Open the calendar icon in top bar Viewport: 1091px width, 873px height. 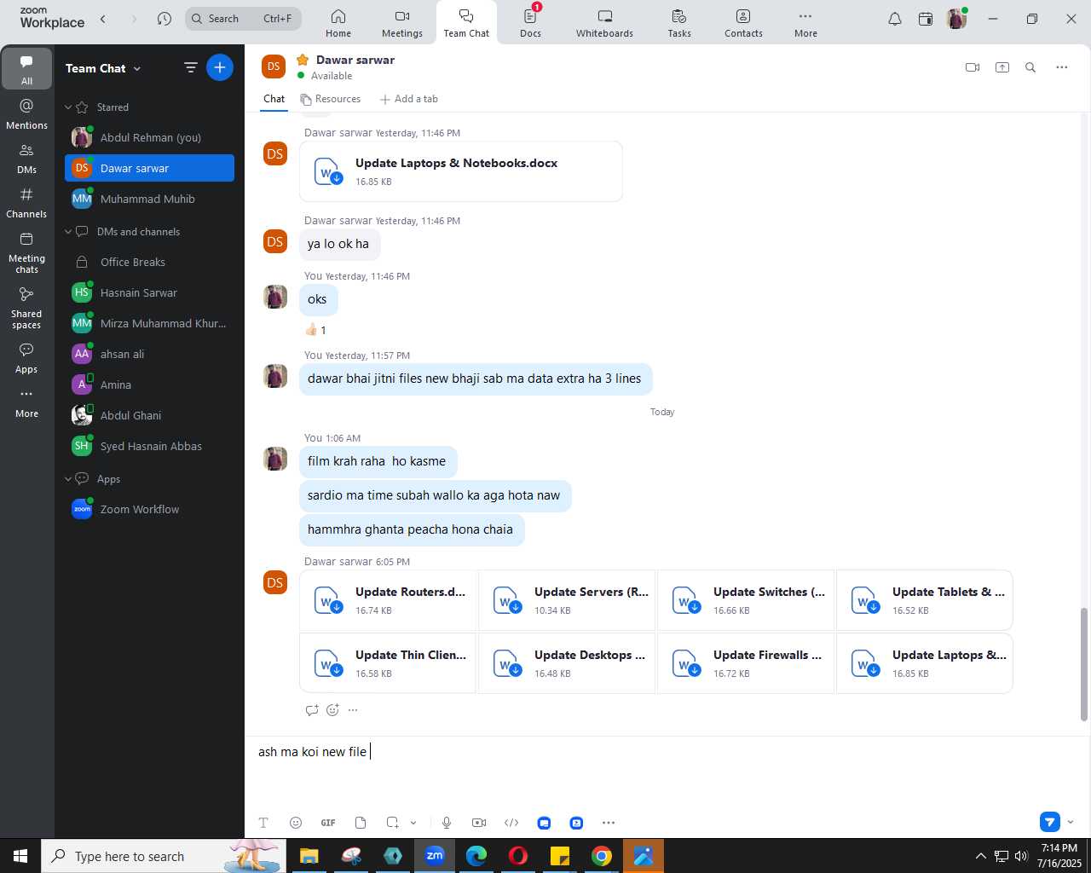[926, 19]
